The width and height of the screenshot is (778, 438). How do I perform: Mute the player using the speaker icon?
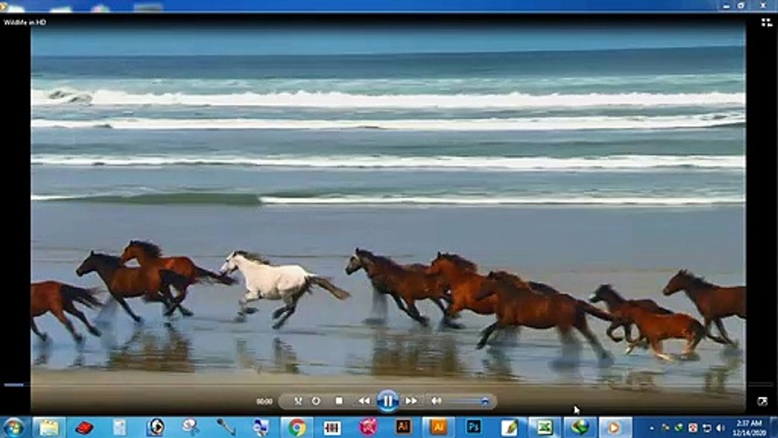tap(436, 401)
